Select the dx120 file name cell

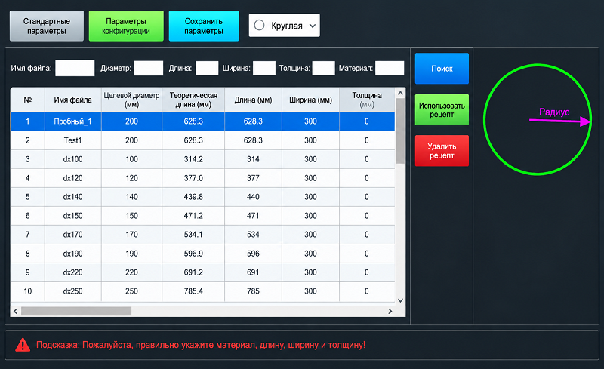coord(72,178)
